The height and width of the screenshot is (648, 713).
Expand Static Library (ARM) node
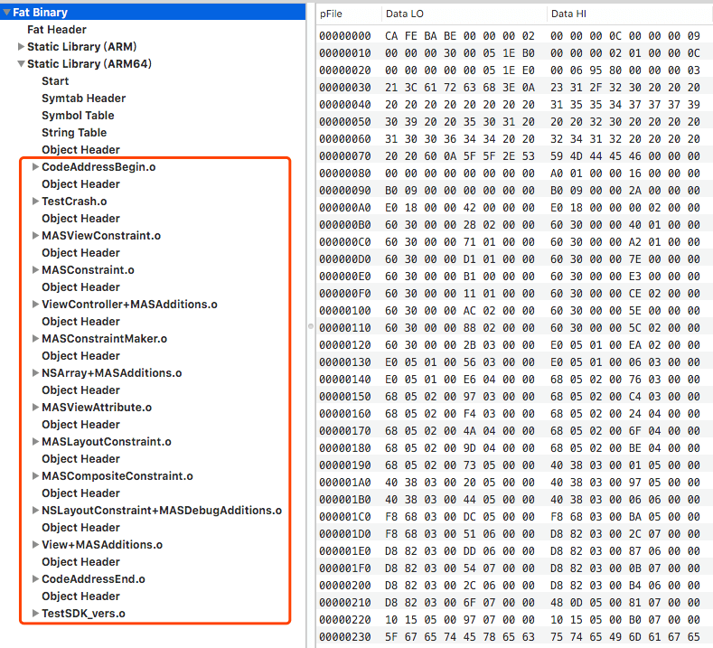[x=22, y=47]
